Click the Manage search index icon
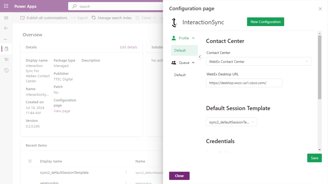The height and width of the screenshot is (184, 328). [x=94, y=18]
